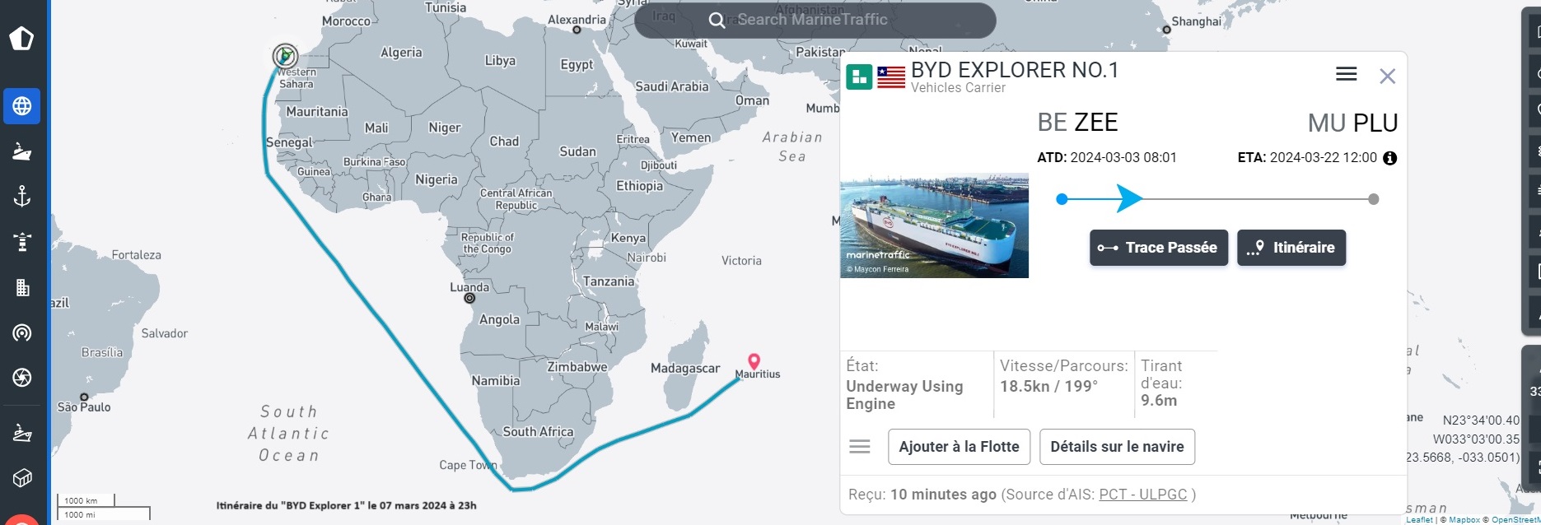Open the Ports anchor icon
This screenshot has height=525, width=1541.
click(22, 196)
